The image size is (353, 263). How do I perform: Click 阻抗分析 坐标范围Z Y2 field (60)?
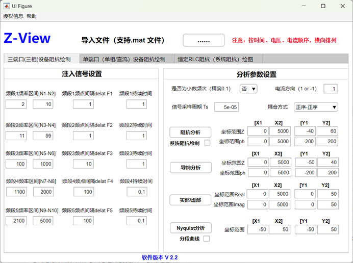click(327, 131)
